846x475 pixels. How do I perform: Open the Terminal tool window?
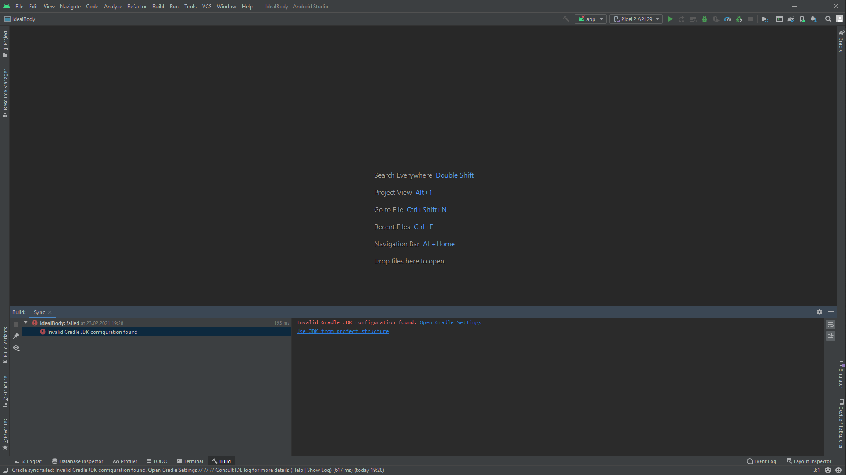(190, 461)
